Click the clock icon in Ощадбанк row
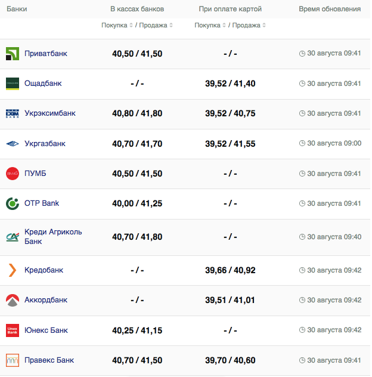 click(302, 84)
